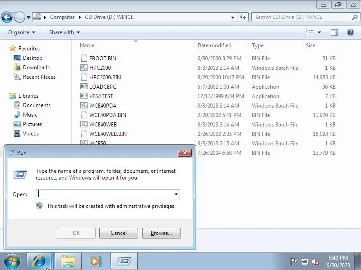Click the 13,779 KB size entry

(324, 153)
